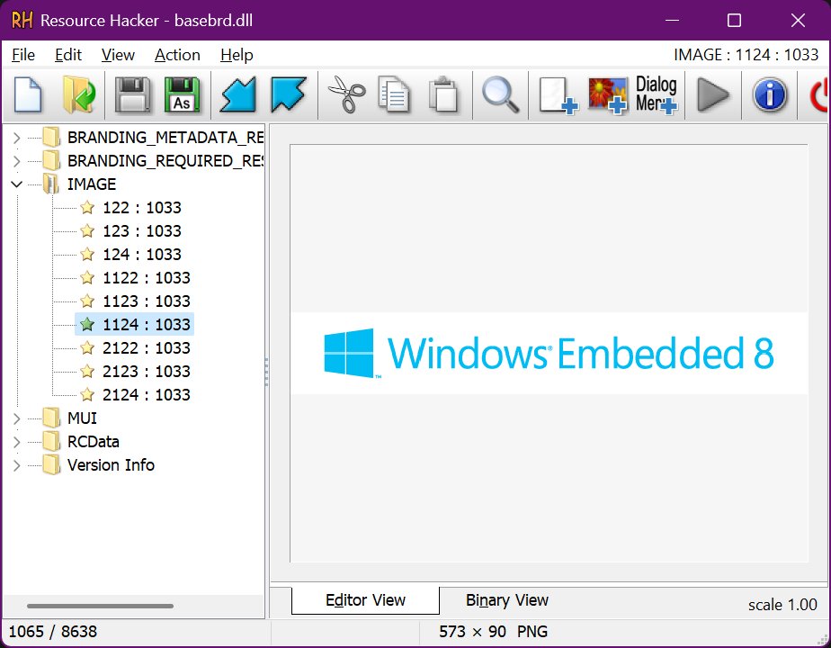Switch to the Binary View tab
This screenshot has height=648, width=831.
[507, 600]
